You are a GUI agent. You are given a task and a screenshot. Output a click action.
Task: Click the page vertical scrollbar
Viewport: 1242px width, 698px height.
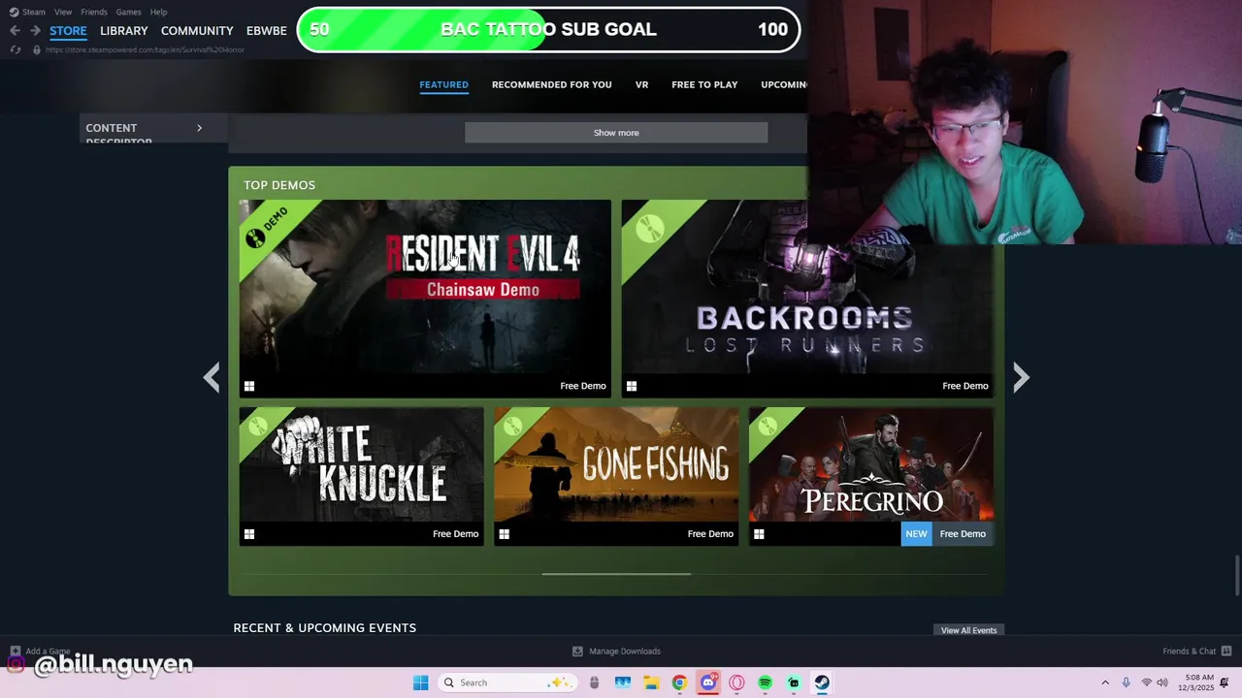1236,575
